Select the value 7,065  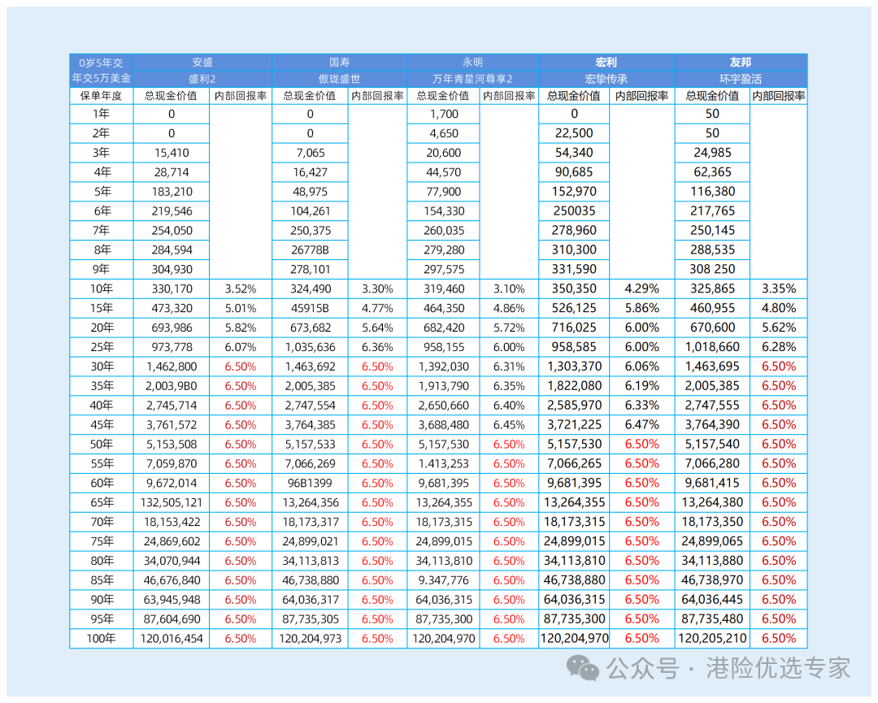click(310, 153)
